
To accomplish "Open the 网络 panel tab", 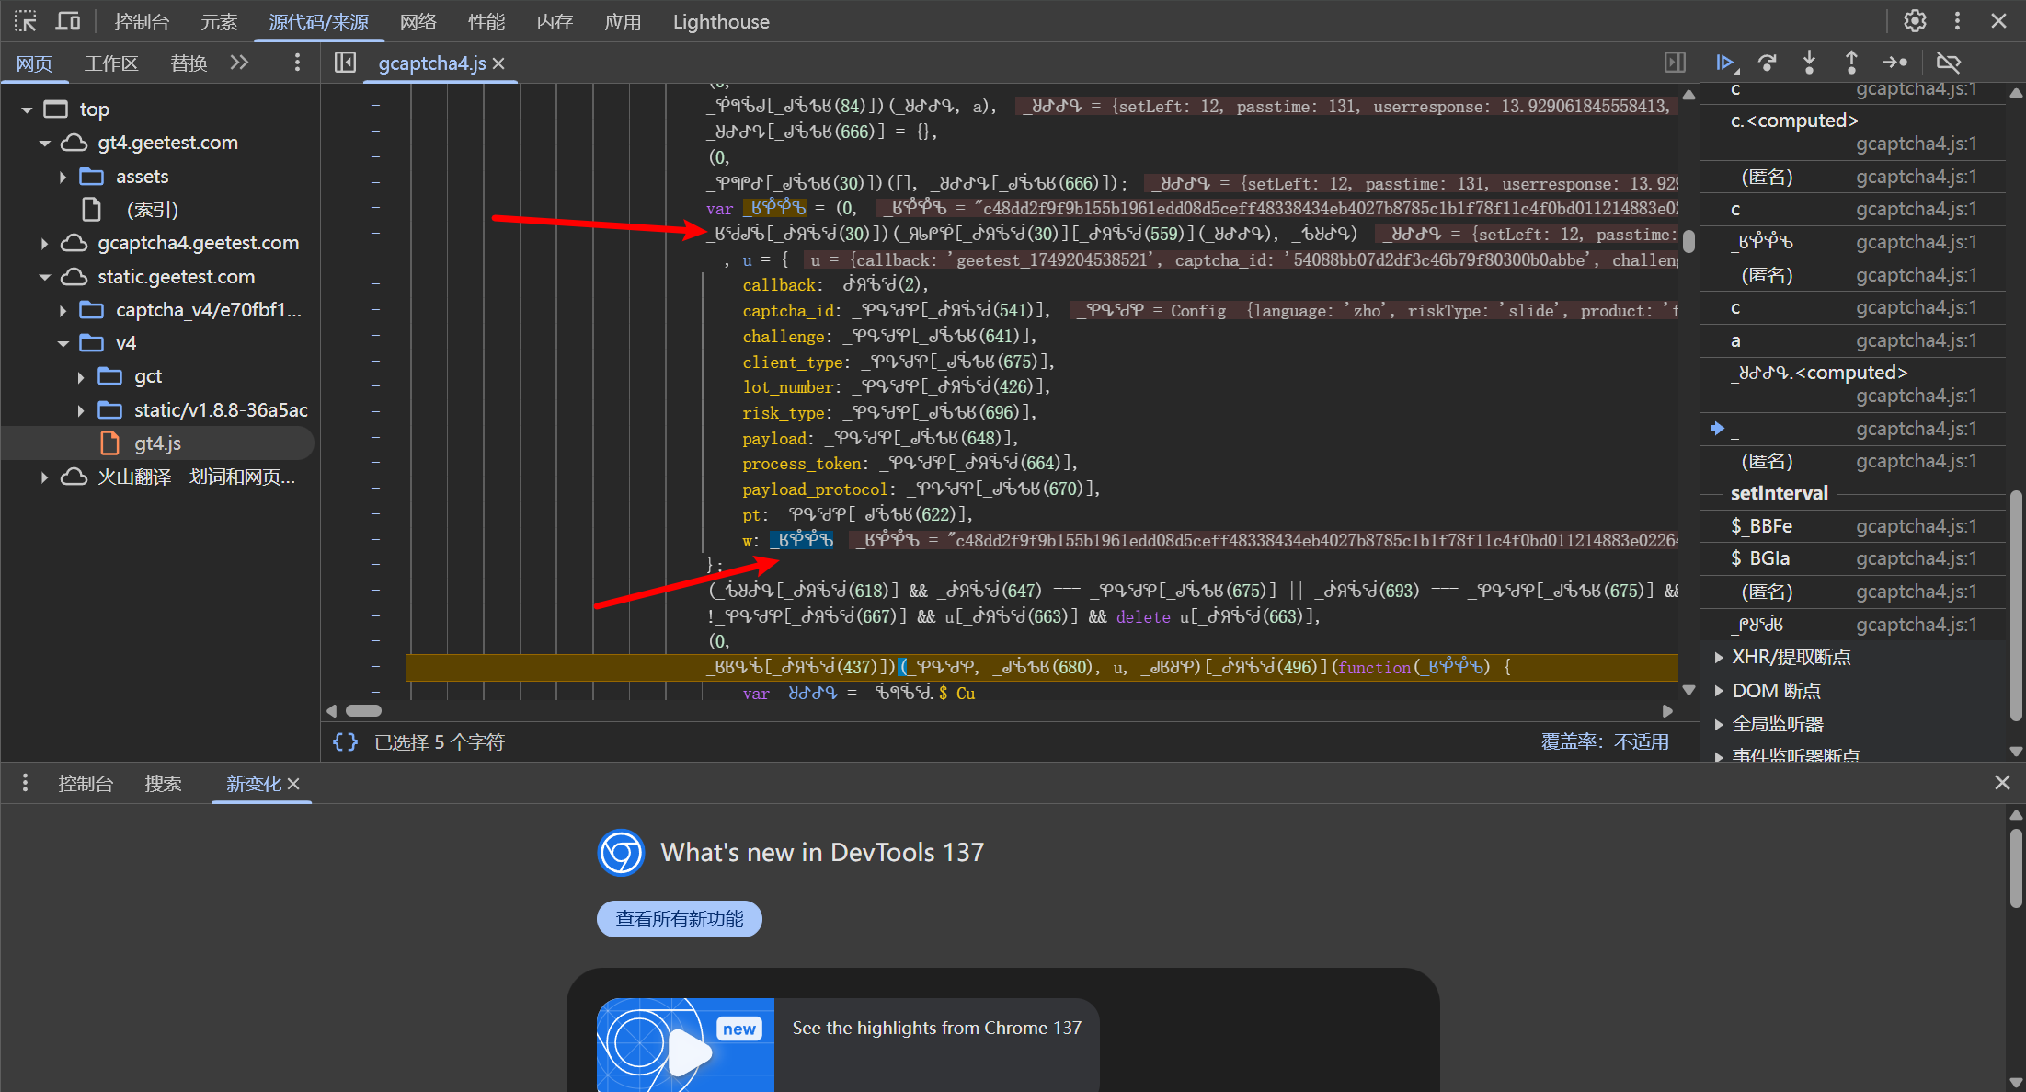I will (x=418, y=22).
